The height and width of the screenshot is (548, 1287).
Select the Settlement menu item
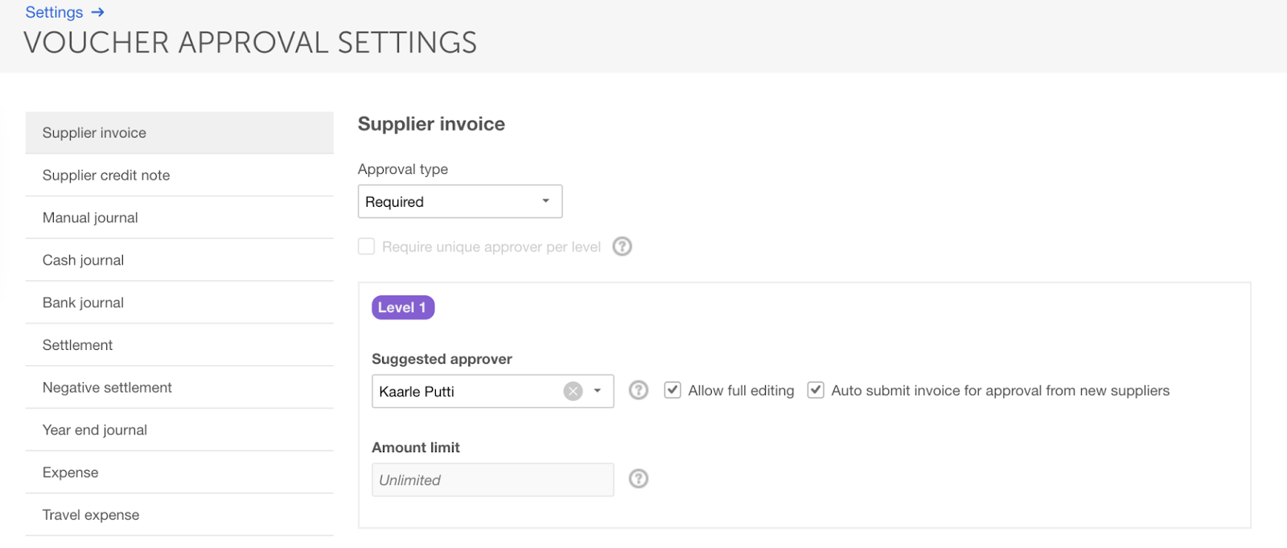coord(77,345)
